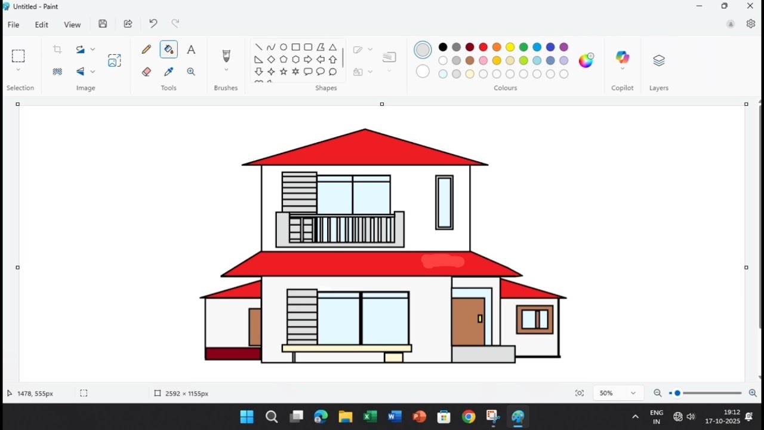Open the Brushes tool
Screen dimensions: 764x430
226,56
